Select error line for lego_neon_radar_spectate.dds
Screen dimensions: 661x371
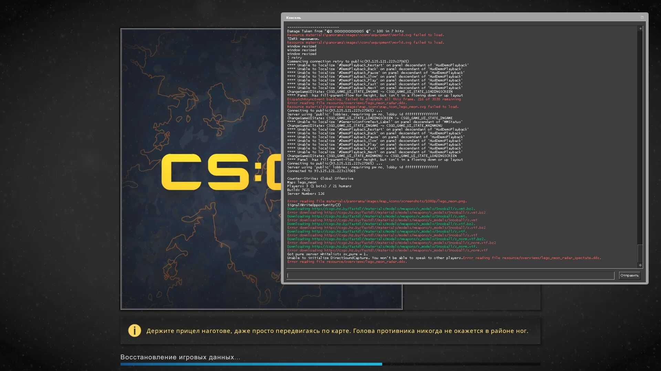coord(532,258)
